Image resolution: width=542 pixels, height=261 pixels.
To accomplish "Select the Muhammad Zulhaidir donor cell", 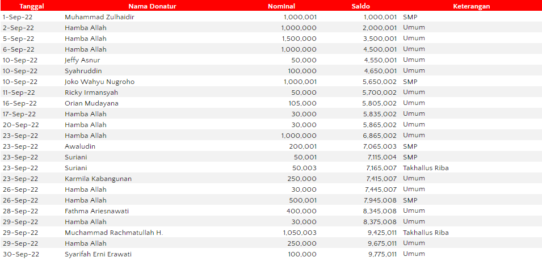I will (100, 17).
